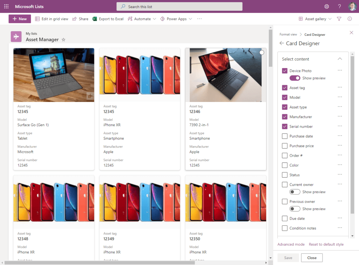
Task: Click Advanced mode link
Action: pyautogui.click(x=291, y=244)
